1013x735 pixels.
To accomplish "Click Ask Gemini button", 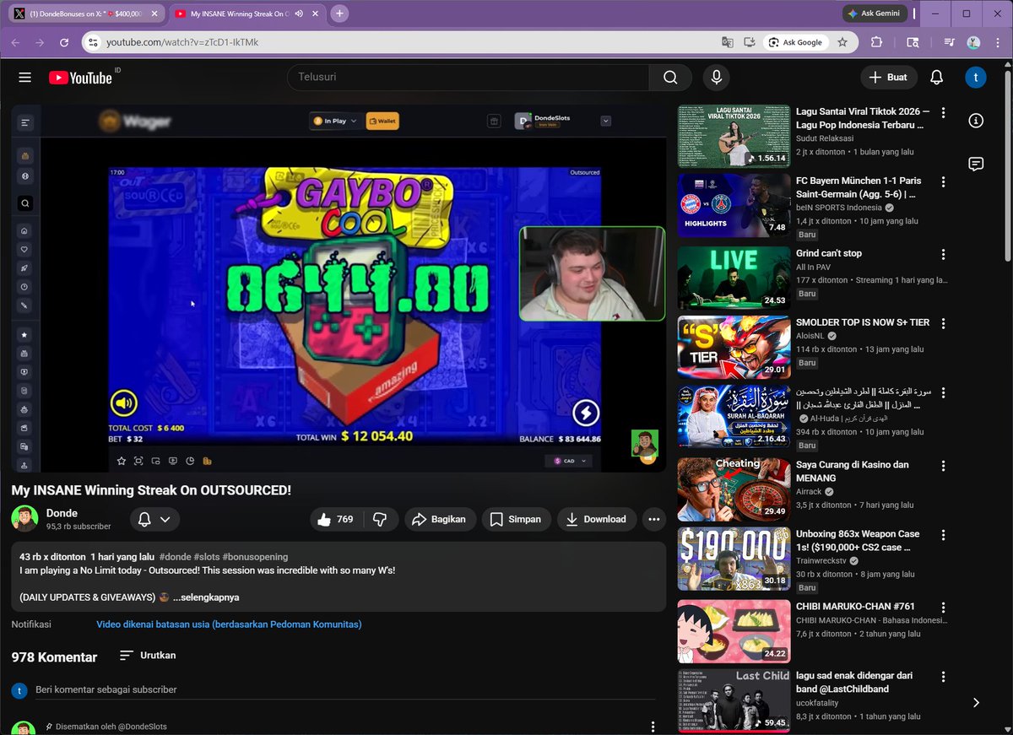I will point(875,14).
